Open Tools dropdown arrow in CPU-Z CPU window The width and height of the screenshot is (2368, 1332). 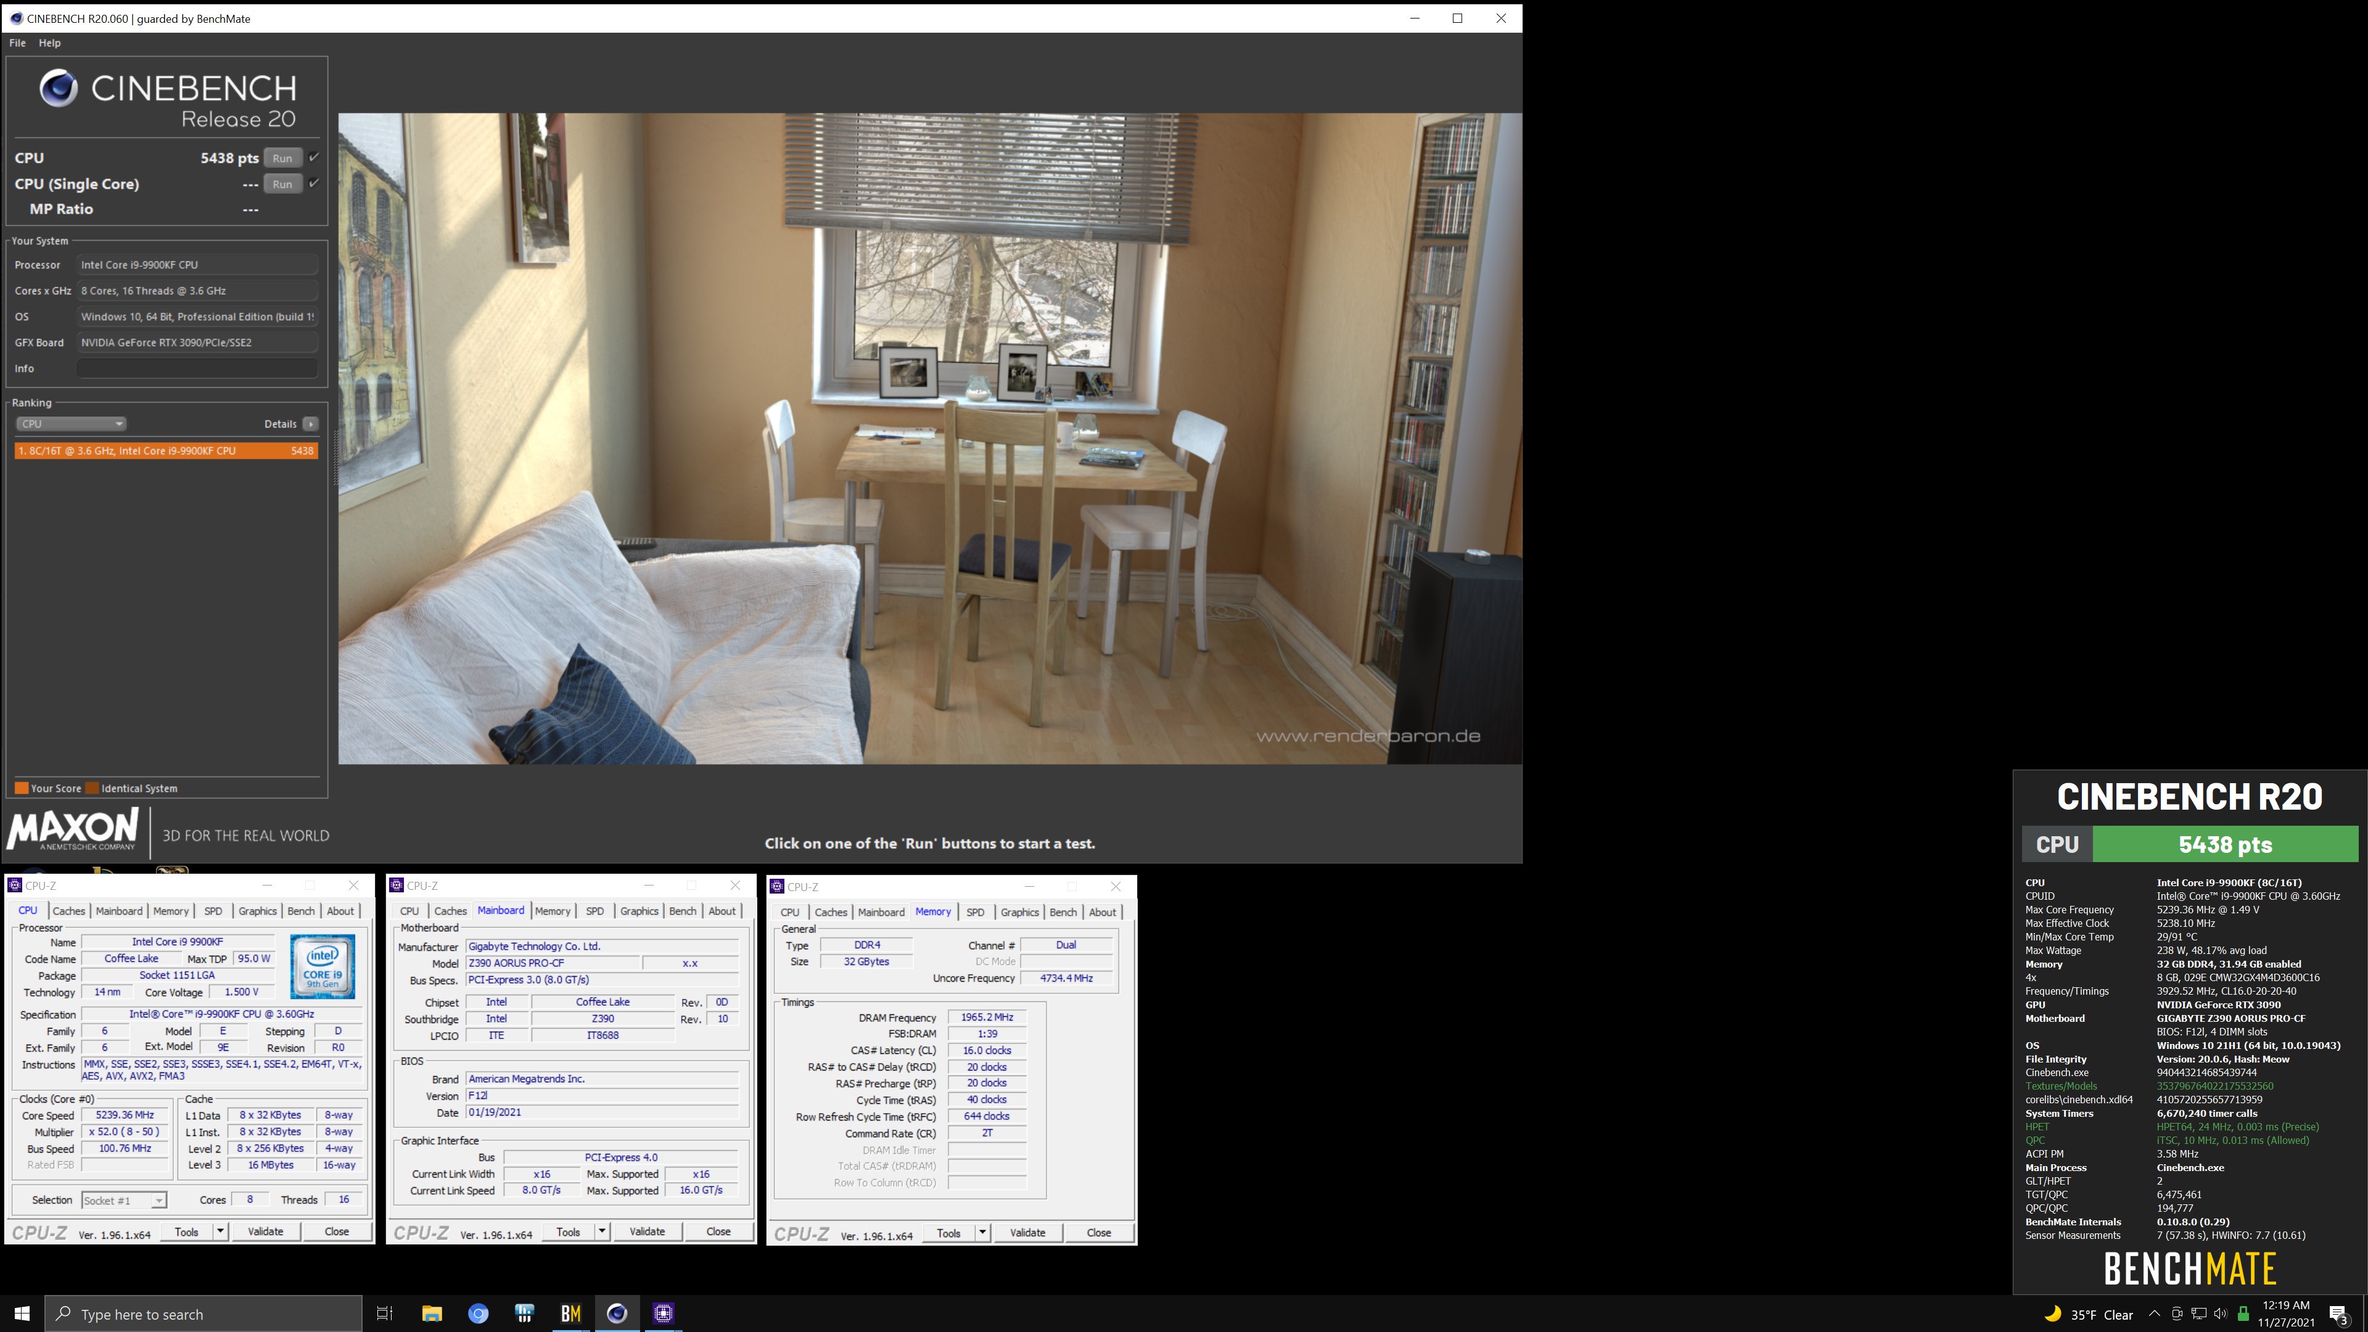[221, 1232]
